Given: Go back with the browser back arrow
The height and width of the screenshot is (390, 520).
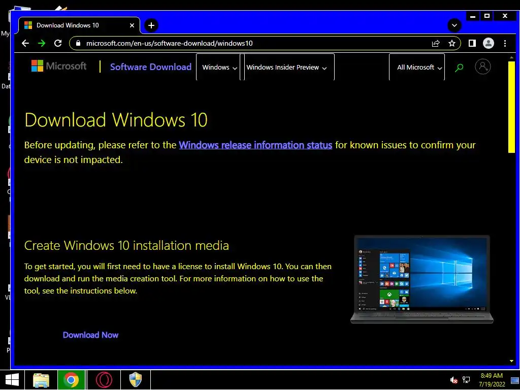Looking at the screenshot, I should click(x=25, y=44).
